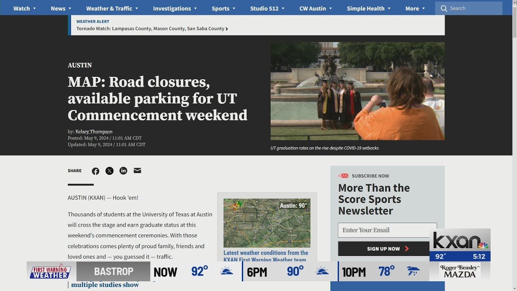
Task: Click the Roger Beasley Mazda logo
Action: 460,271
